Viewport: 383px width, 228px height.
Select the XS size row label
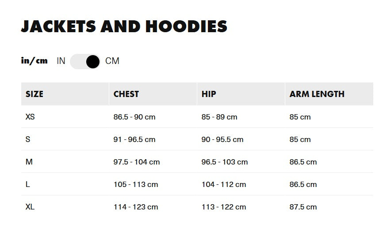[x=30, y=117]
